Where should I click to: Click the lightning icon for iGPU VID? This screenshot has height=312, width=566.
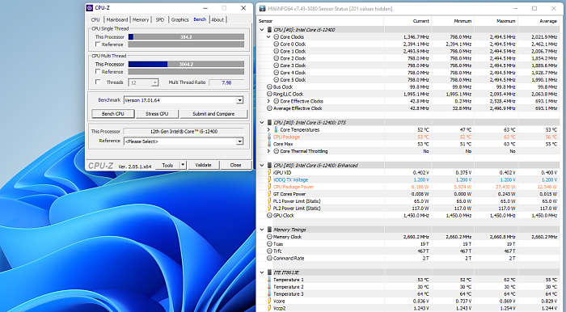[x=269, y=172]
